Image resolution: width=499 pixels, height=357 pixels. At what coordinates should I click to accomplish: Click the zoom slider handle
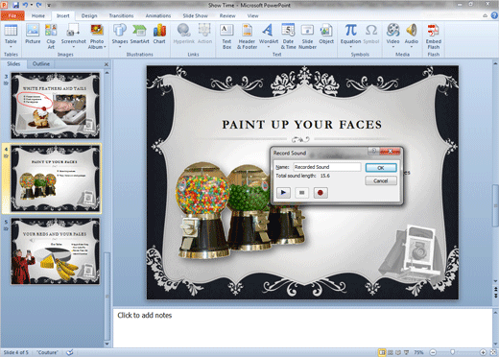coord(452,352)
